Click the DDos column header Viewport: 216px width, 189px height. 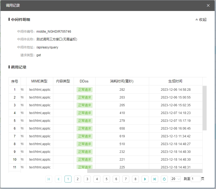[x=84, y=81]
